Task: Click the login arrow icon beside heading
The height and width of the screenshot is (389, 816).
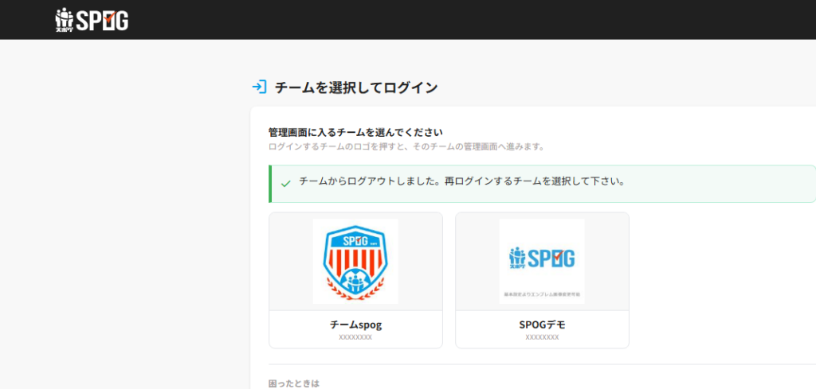Action: [259, 87]
